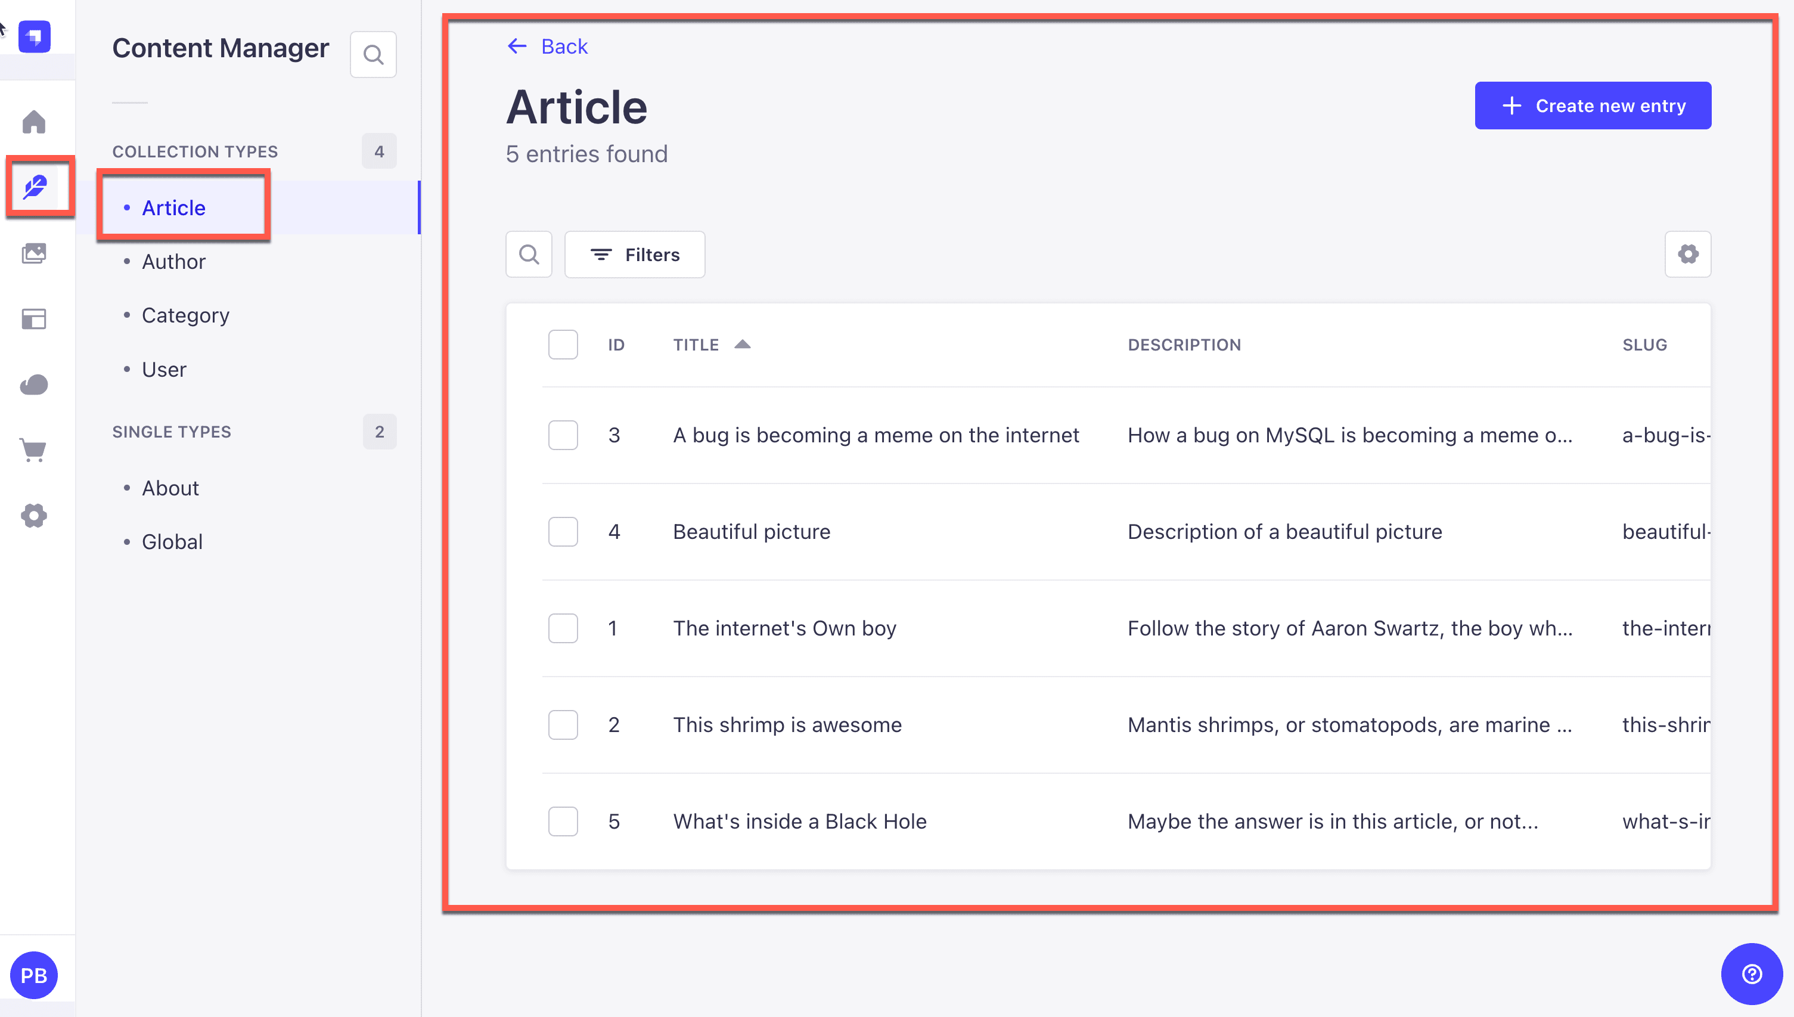Click the 'a-bug-is-' slug cell
The image size is (1794, 1017).
(x=1666, y=435)
